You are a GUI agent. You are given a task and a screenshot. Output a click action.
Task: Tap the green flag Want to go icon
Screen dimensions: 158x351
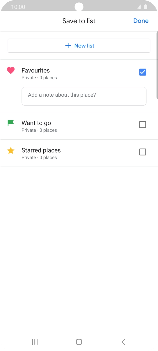[x=11, y=123]
